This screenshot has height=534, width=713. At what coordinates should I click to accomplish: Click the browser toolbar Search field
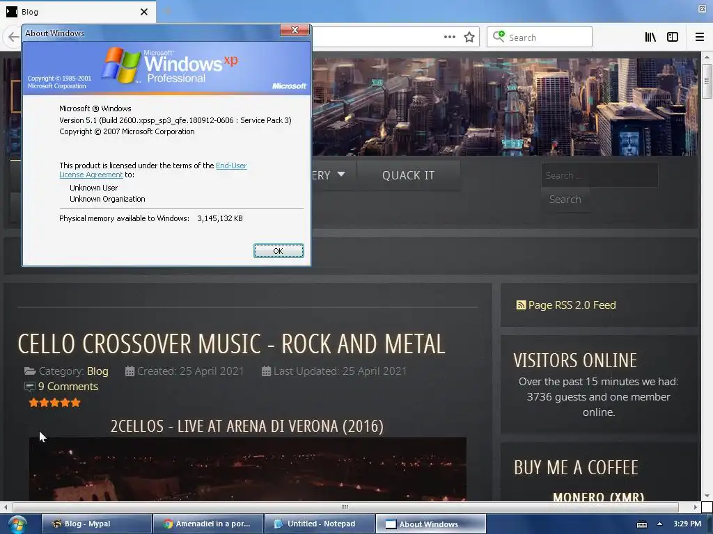coord(540,38)
